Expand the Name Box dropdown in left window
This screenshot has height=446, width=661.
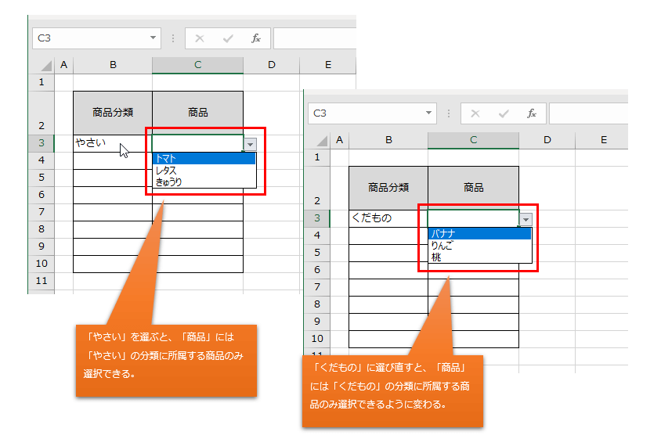(x=153, y=38)
